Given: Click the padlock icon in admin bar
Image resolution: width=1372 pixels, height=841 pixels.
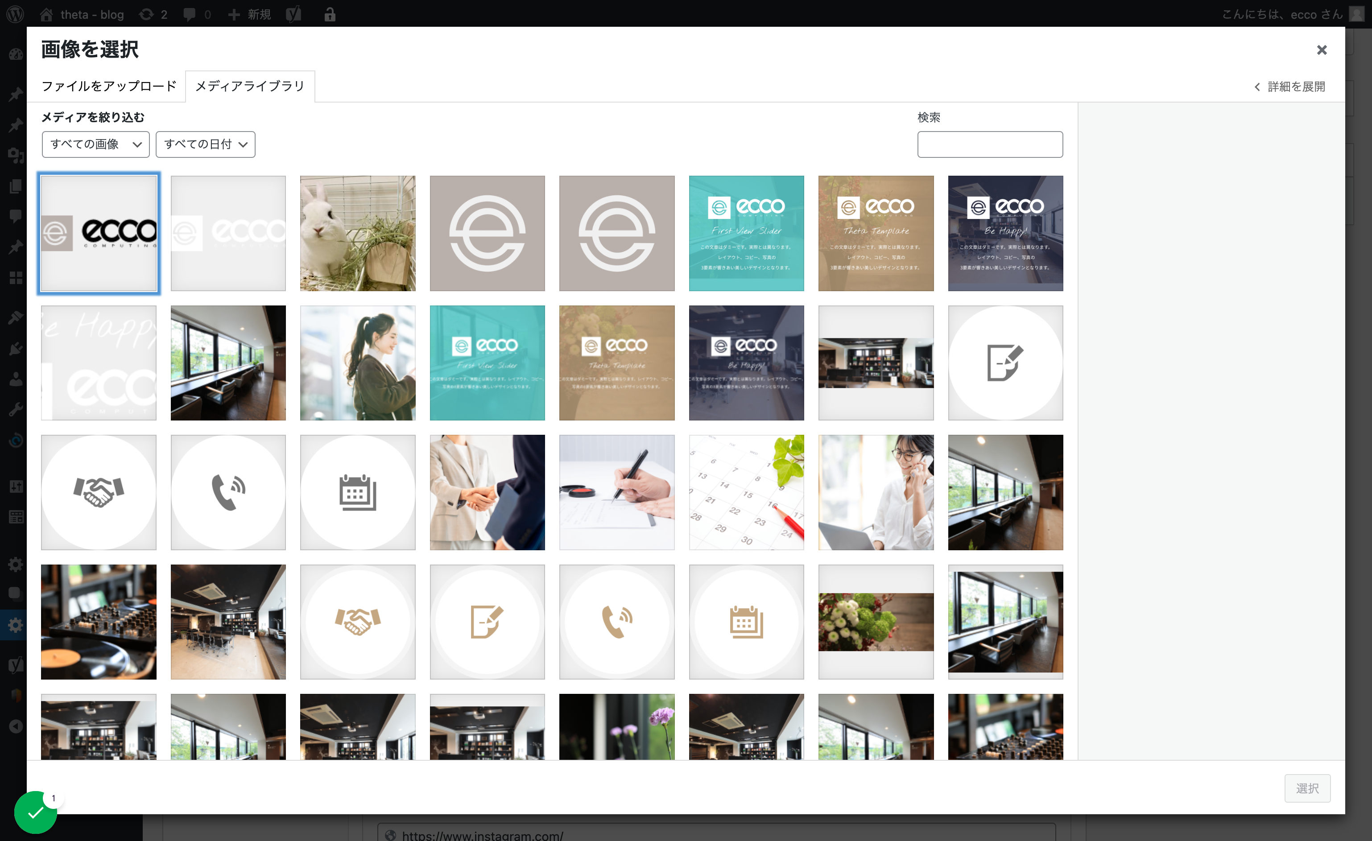Looking at the screenshot, I should coord(330,14).
